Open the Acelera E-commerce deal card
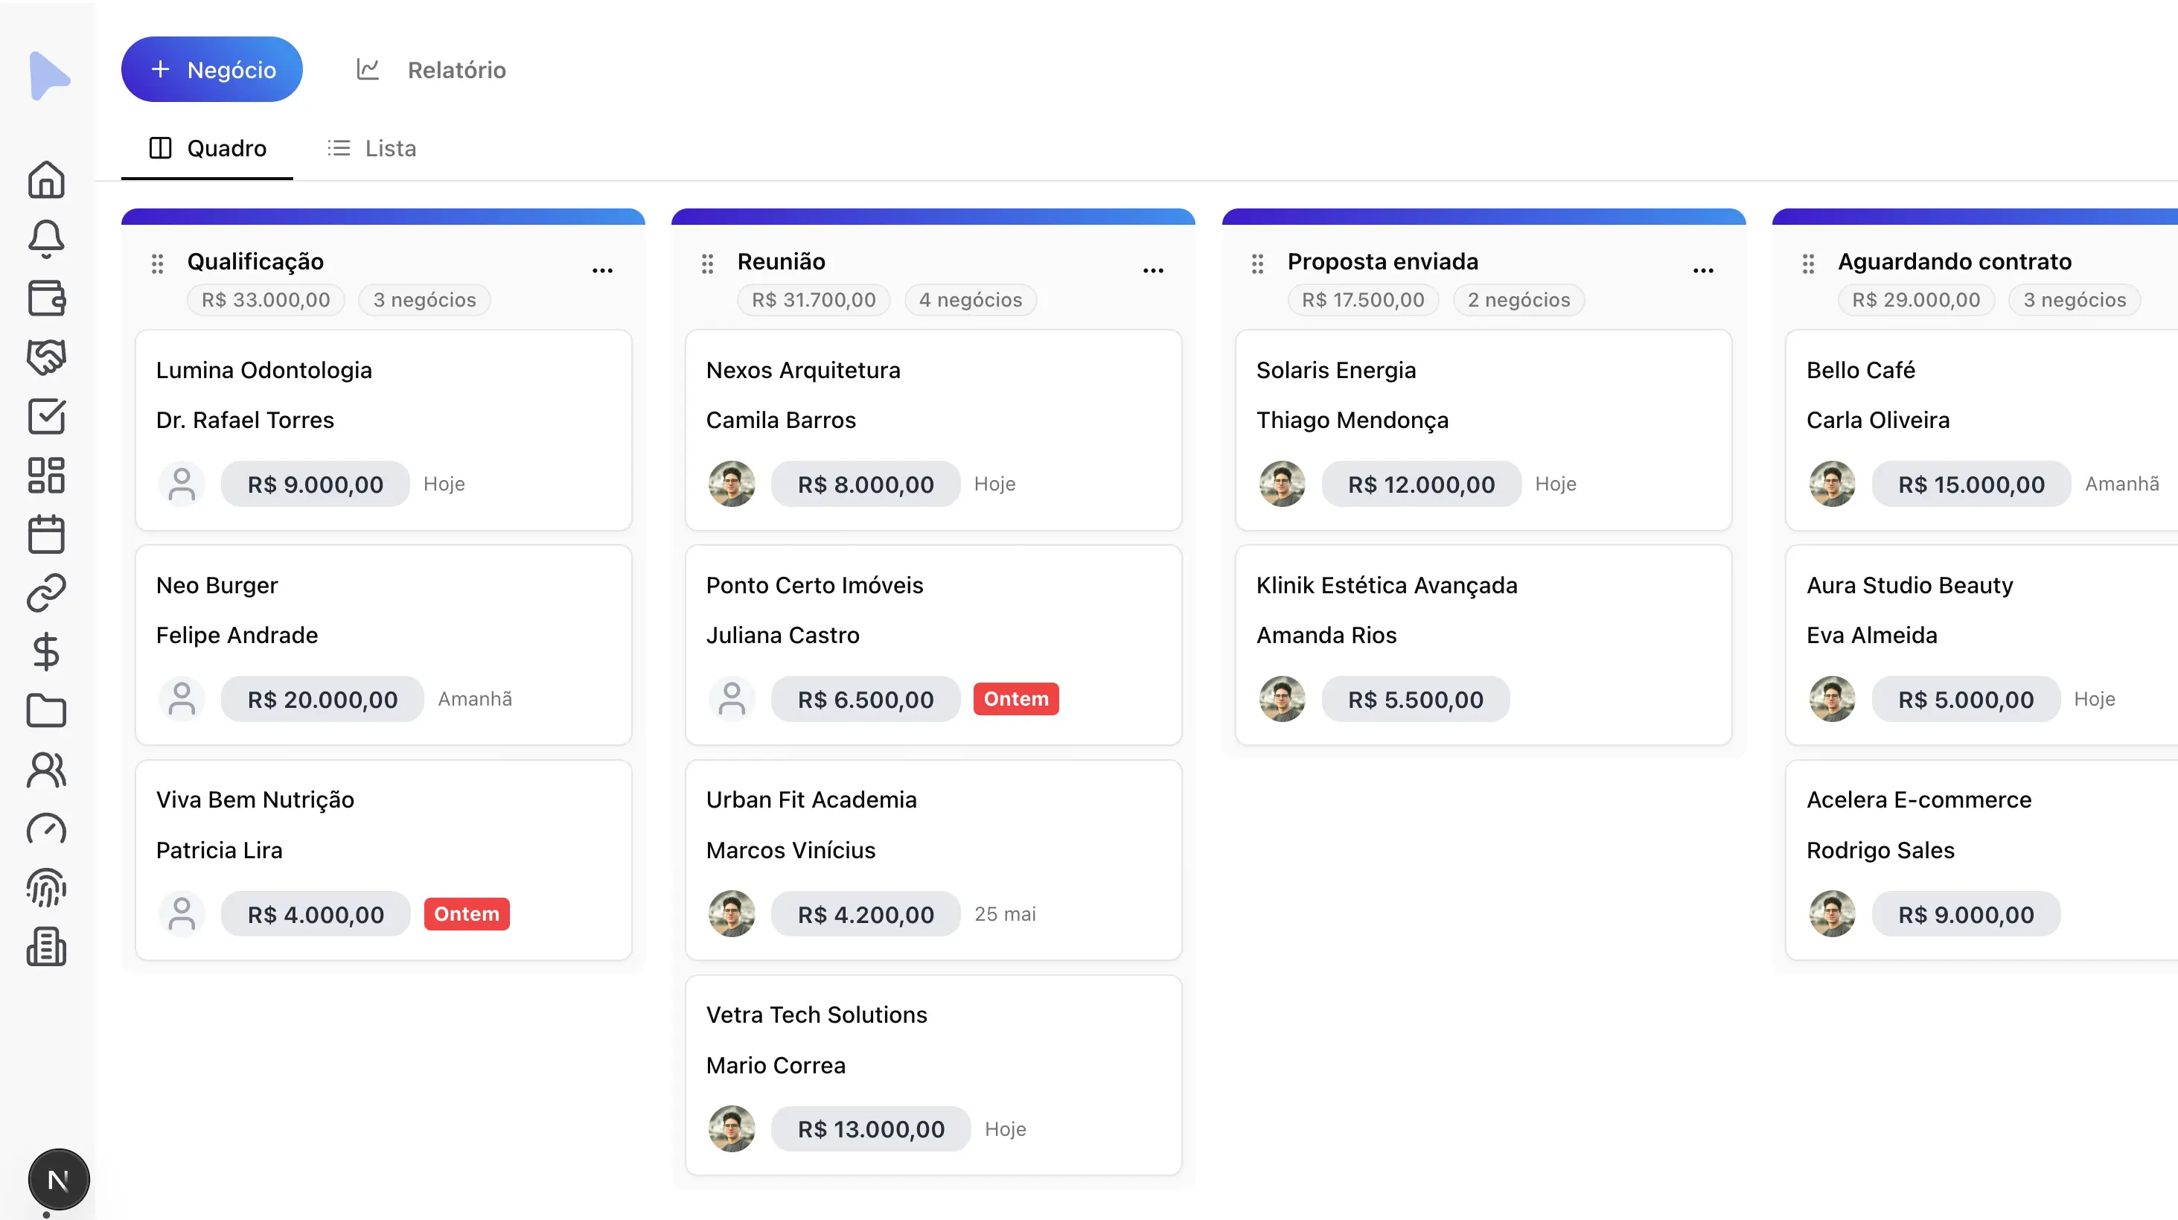The image size is (2178, 1220). tap(1981, 860)
